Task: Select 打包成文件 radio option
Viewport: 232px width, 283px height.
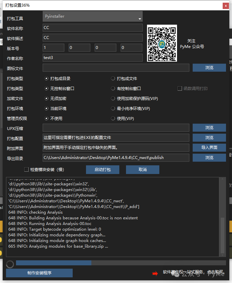Action: click(x=113, y=79)
